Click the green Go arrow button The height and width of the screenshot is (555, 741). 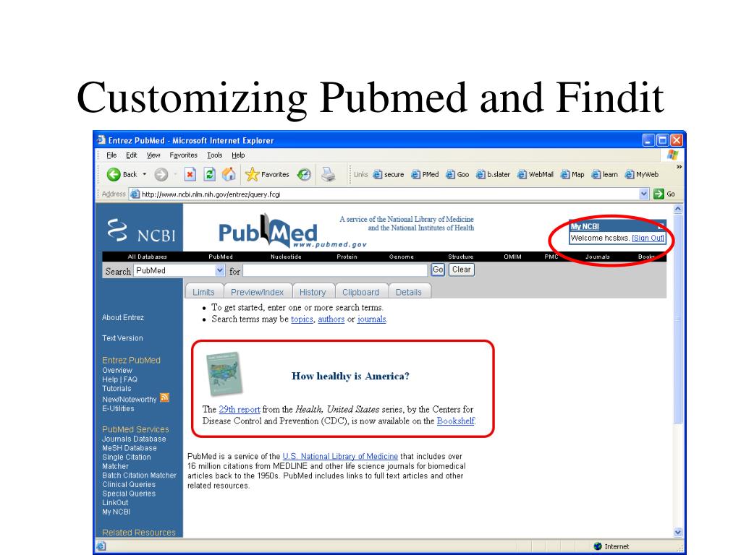tap(659, 194)
